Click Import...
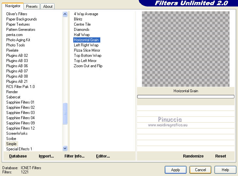 [x=46, y=156]
